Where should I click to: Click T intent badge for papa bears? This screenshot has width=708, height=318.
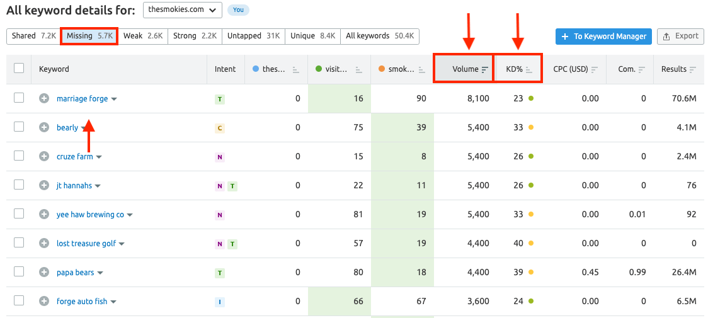click(219, 273)
